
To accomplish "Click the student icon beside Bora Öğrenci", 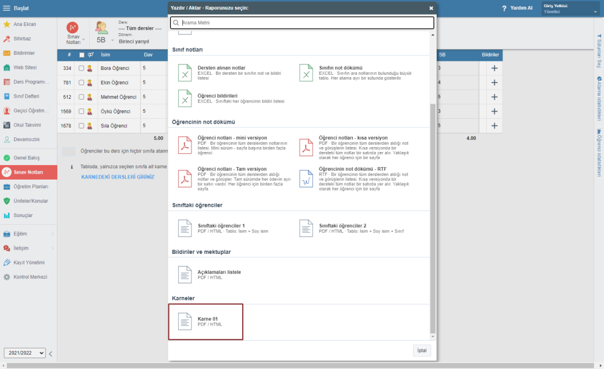I will (x=90, y=68).
